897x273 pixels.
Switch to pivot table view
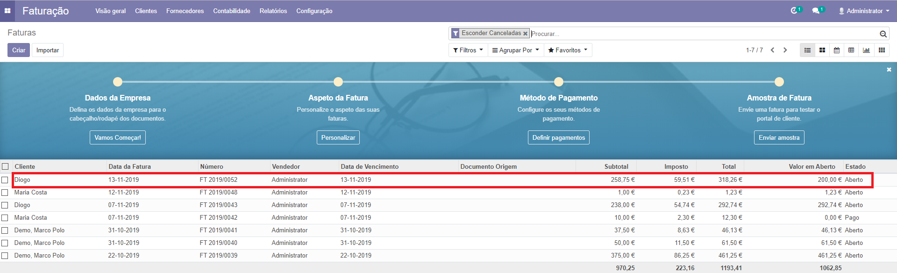851,50
